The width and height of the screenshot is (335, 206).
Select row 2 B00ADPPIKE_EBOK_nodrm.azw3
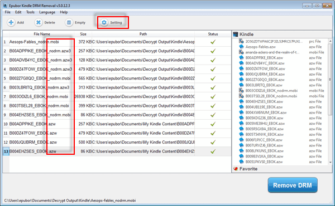click(117, 51)
